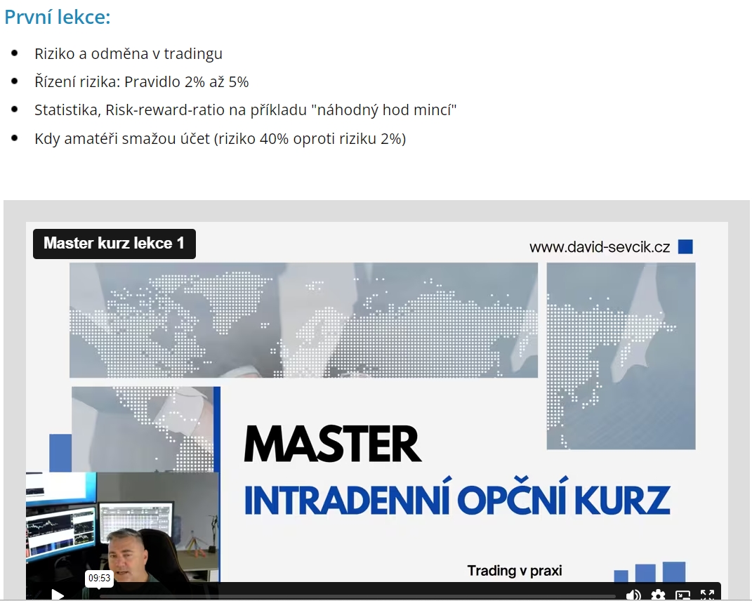The width and height of the screenshot is (752, 601).
Task: Seek on the video progress bar
Action: point(357,597)
